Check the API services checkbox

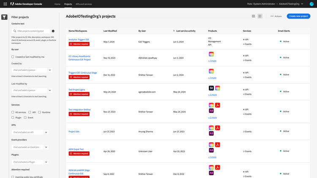coord(30,112)
